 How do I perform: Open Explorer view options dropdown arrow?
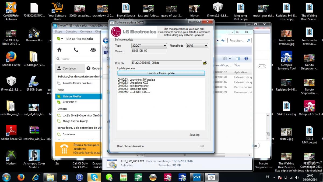(x=230, y=59)
